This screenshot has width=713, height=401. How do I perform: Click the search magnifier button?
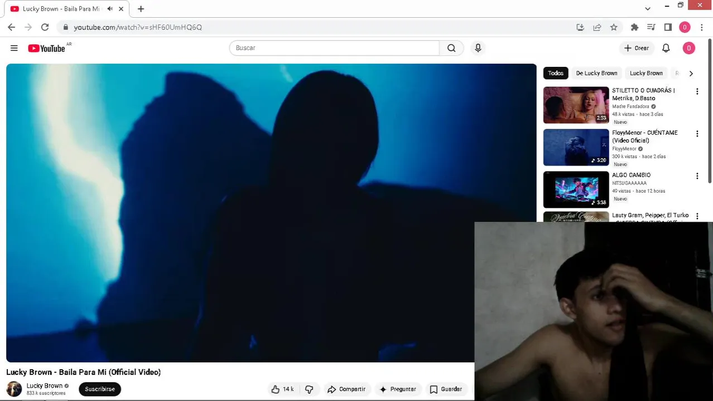(451, 48)
